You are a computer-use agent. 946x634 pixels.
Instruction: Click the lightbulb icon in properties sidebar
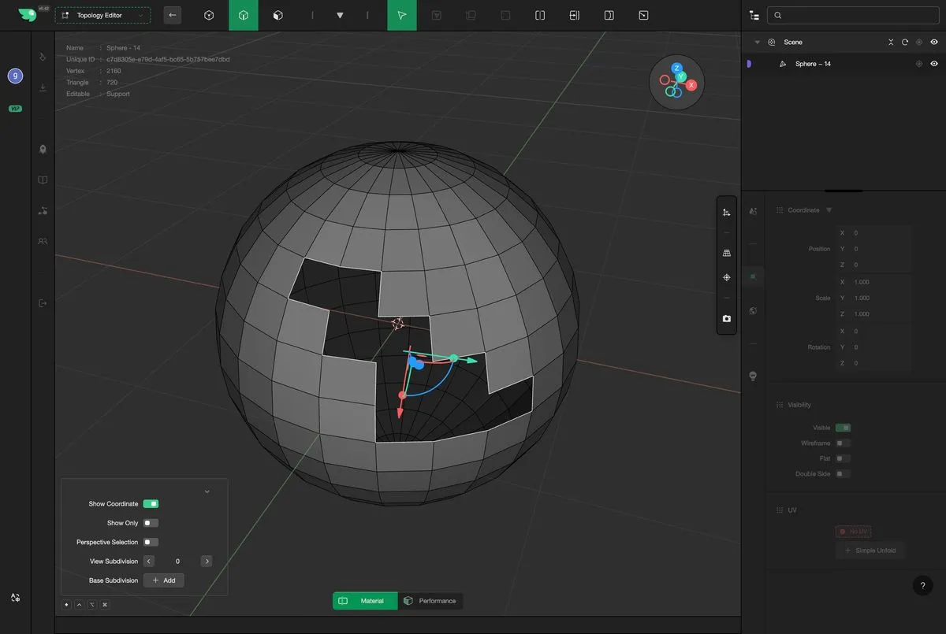tap(753, 376)
